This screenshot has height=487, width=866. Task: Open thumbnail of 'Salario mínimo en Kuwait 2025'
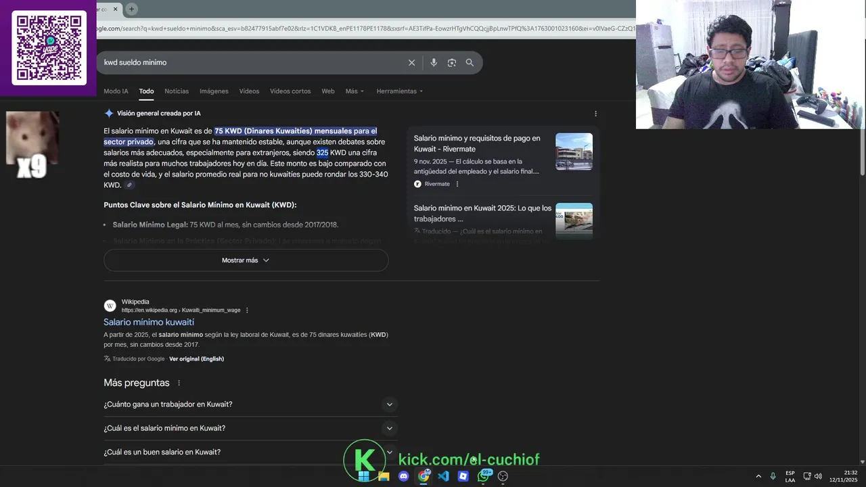click(574, 221)
